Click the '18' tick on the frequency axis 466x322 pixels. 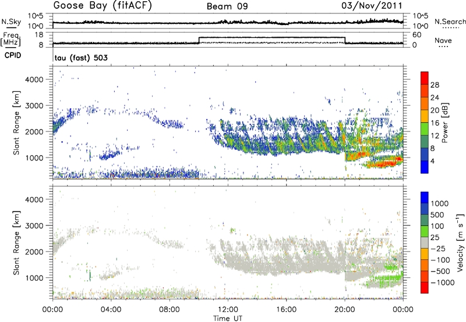[x=39, y=35]
